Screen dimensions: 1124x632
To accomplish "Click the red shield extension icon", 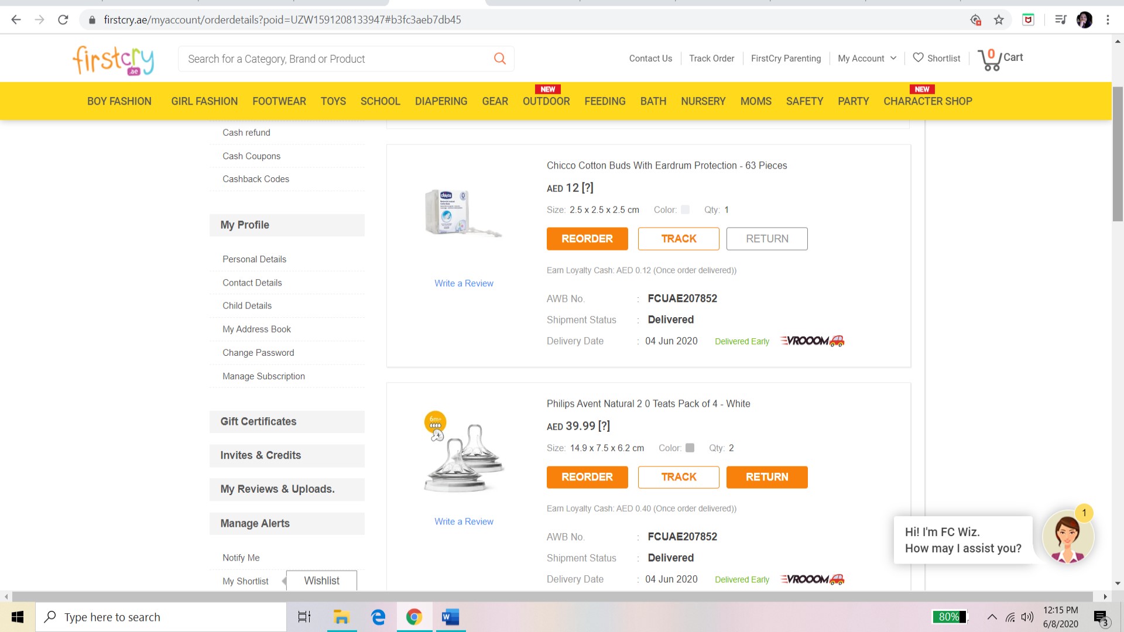I will (x=1028, y=20).
